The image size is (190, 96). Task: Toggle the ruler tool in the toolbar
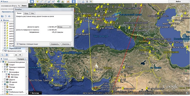click(74, 2)
